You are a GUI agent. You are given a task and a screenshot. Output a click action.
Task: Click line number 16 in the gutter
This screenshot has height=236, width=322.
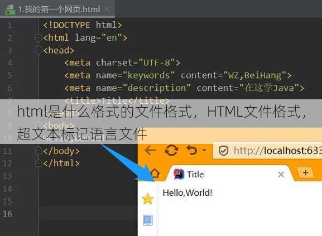click(7, 214)
